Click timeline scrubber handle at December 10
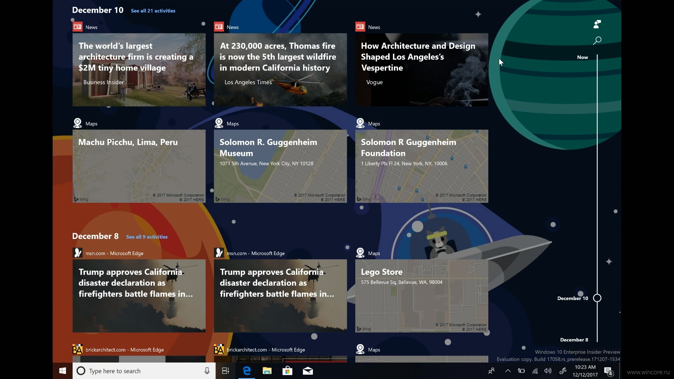Image resolution: width=674 pixels, height=379 pixels. coord(597,298)
